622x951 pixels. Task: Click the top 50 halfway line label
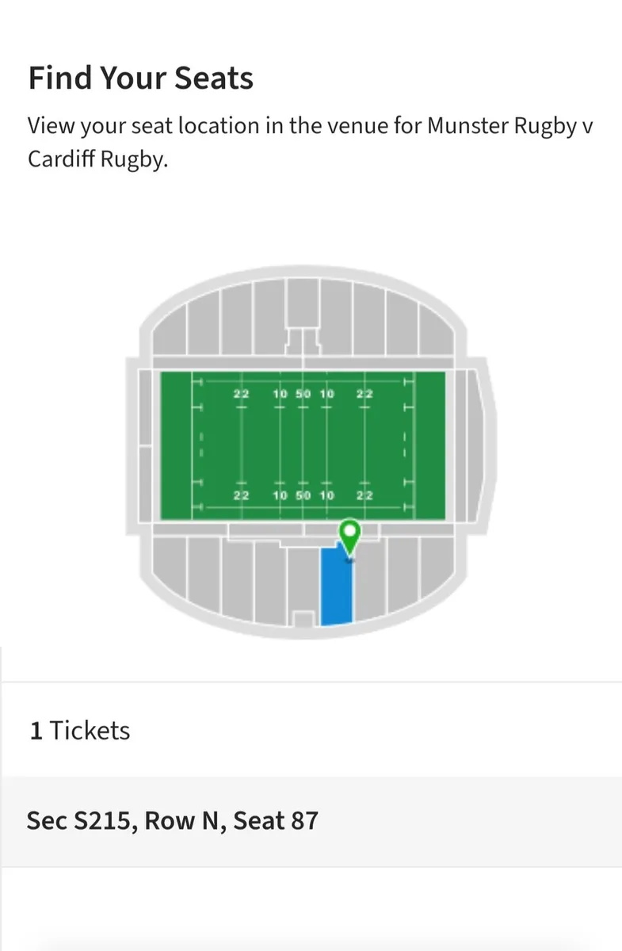coord(303,394)
